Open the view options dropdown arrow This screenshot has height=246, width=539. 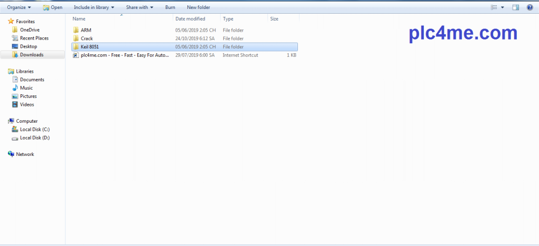point(503,7)
